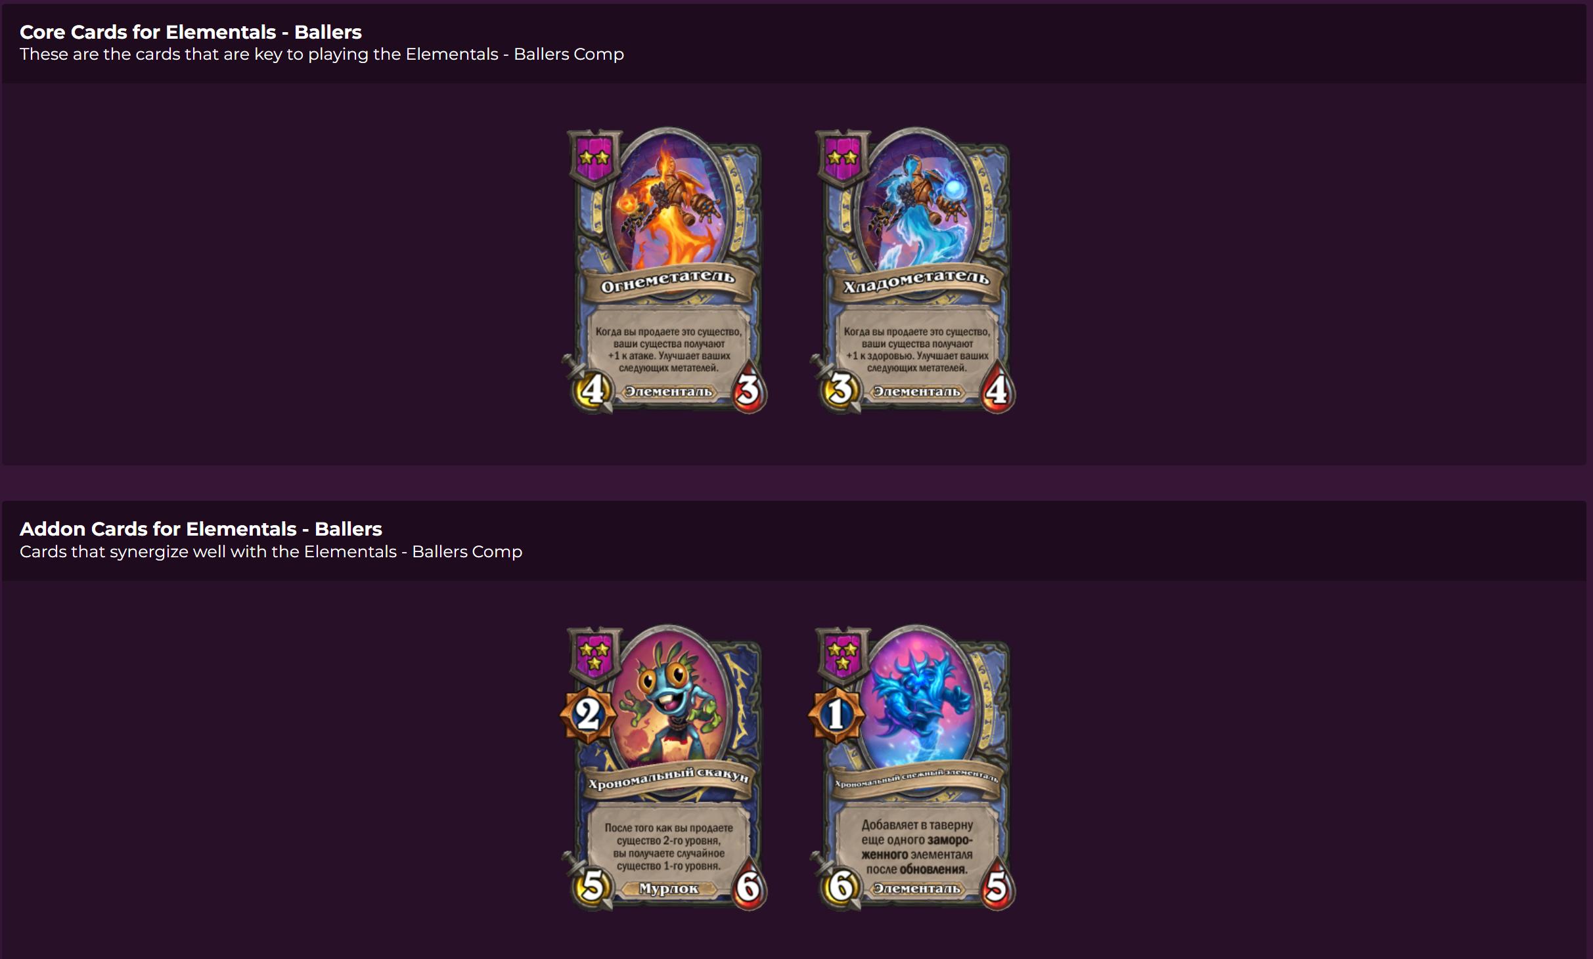Viewport: 1593px width, 959px height.
Task: Open the Хрономальный скакун murloc card
Action: 665,768
